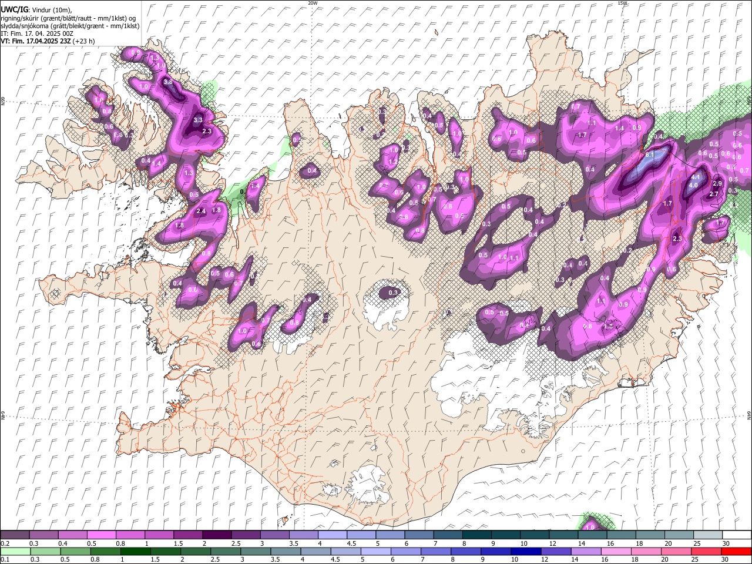The image size is (752, 564).
Task: Pick the darkest purple top-row swatch 2–2.5
Action: pos(217,534)
